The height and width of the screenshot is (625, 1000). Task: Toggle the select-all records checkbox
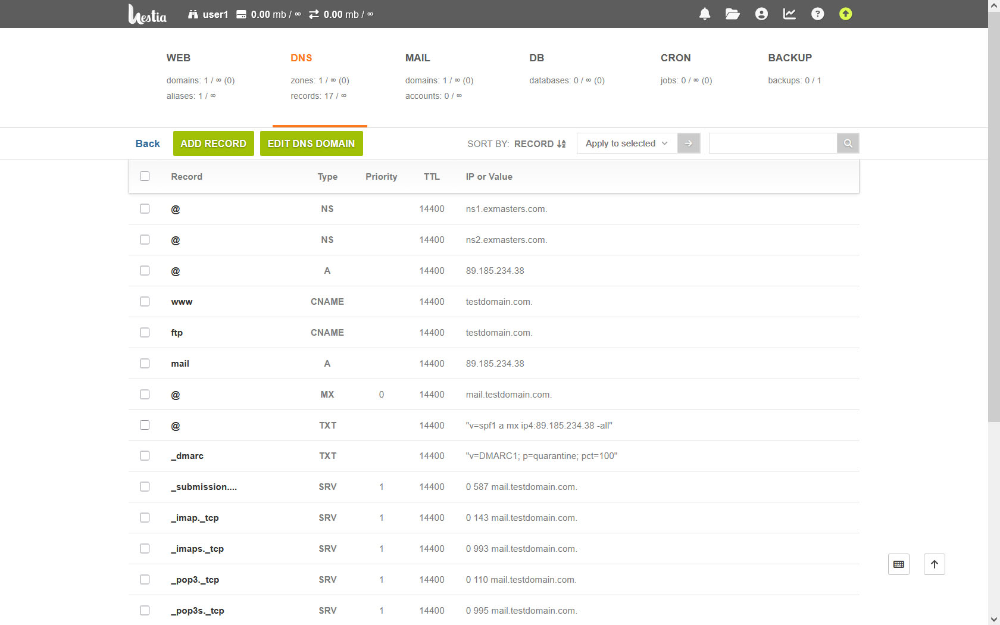145,176
